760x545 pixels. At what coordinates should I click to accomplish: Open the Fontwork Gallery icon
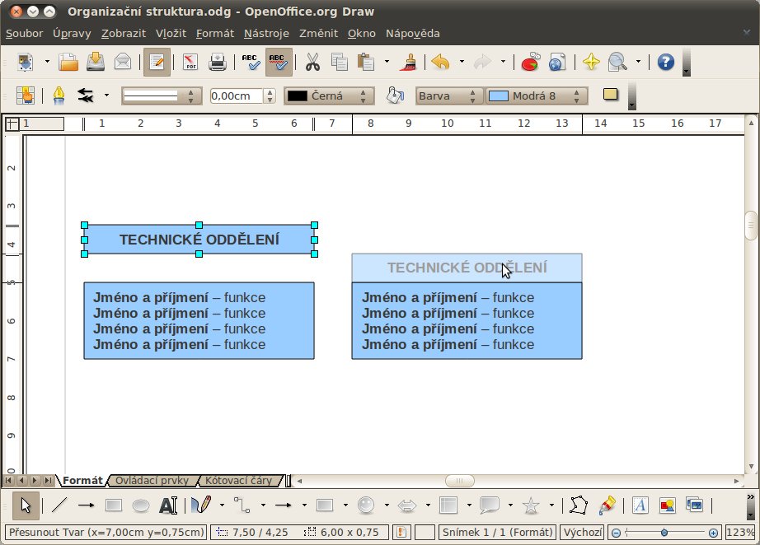pos(640,505)
